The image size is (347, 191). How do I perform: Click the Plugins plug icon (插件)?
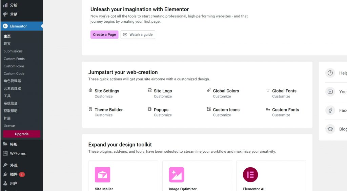tap(5, 174)
